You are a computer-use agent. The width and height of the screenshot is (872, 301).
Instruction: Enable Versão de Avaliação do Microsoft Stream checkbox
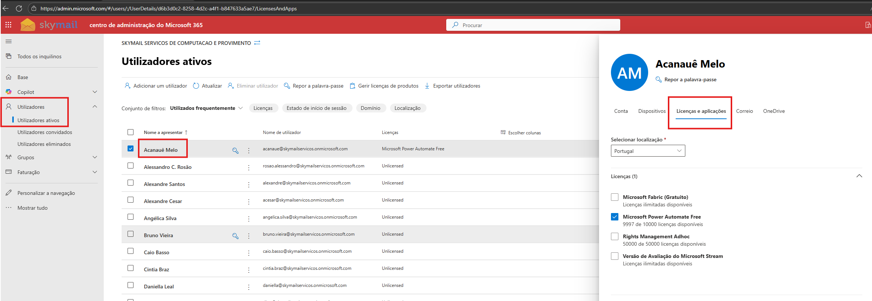pyautogui.click(x=615, y=256)
